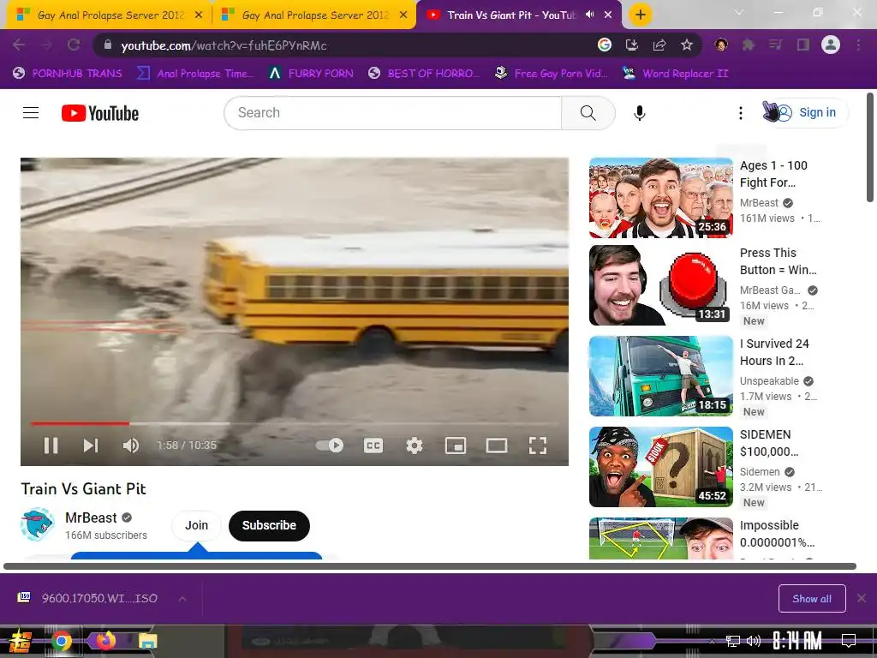This screenshot has width=877, height=658.
Task: Open Press This Button = Win video thumbnail
Action: 660,284
